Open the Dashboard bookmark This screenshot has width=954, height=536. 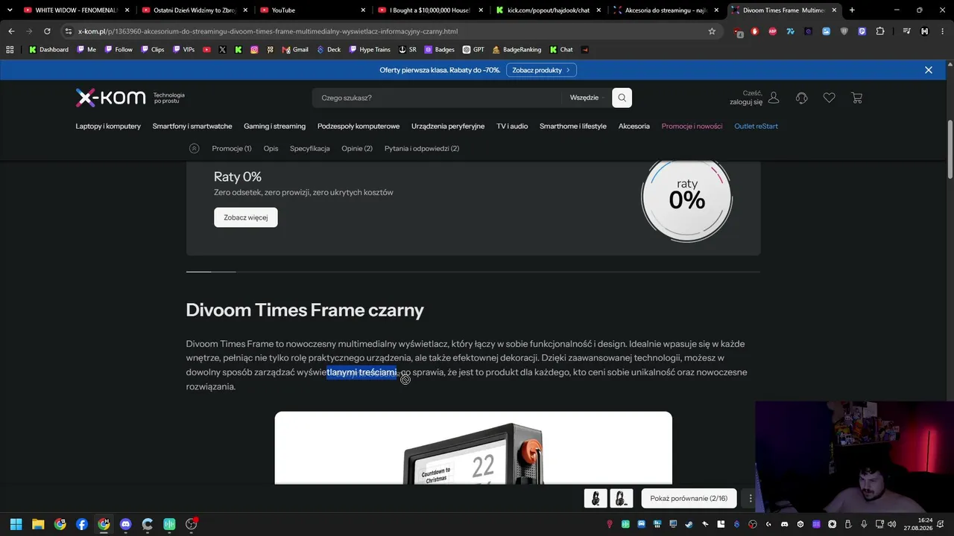[48, 50]
